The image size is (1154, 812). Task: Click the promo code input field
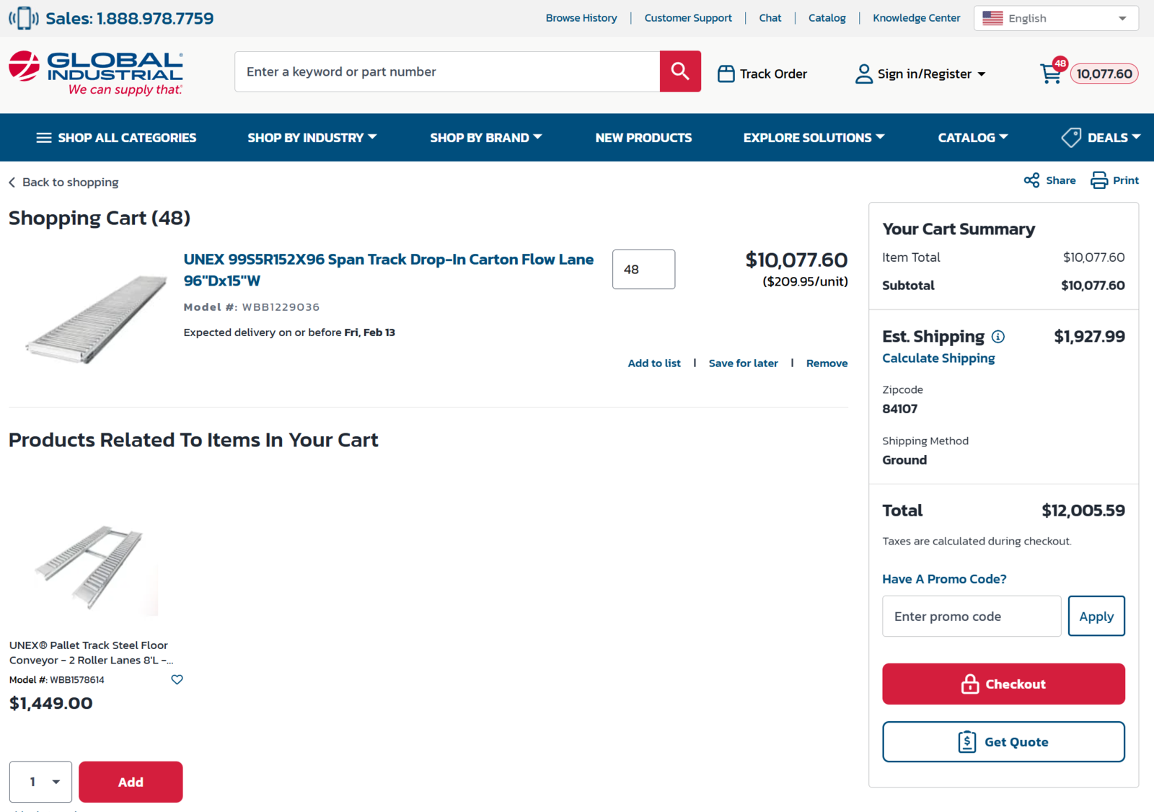[971, 617]
